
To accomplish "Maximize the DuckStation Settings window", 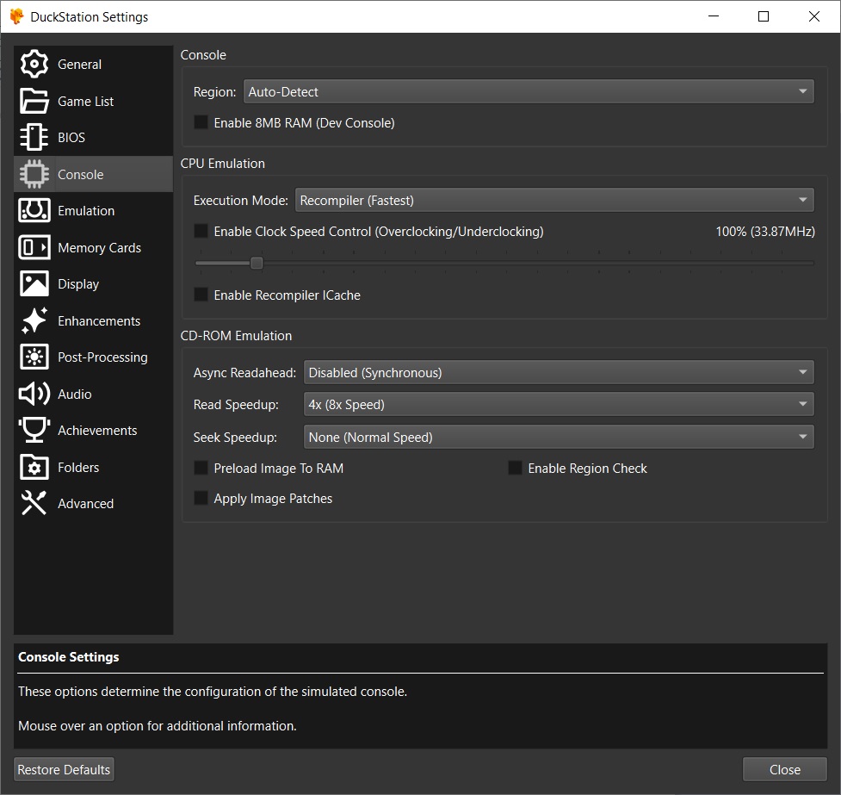I will tap(764, 16).
